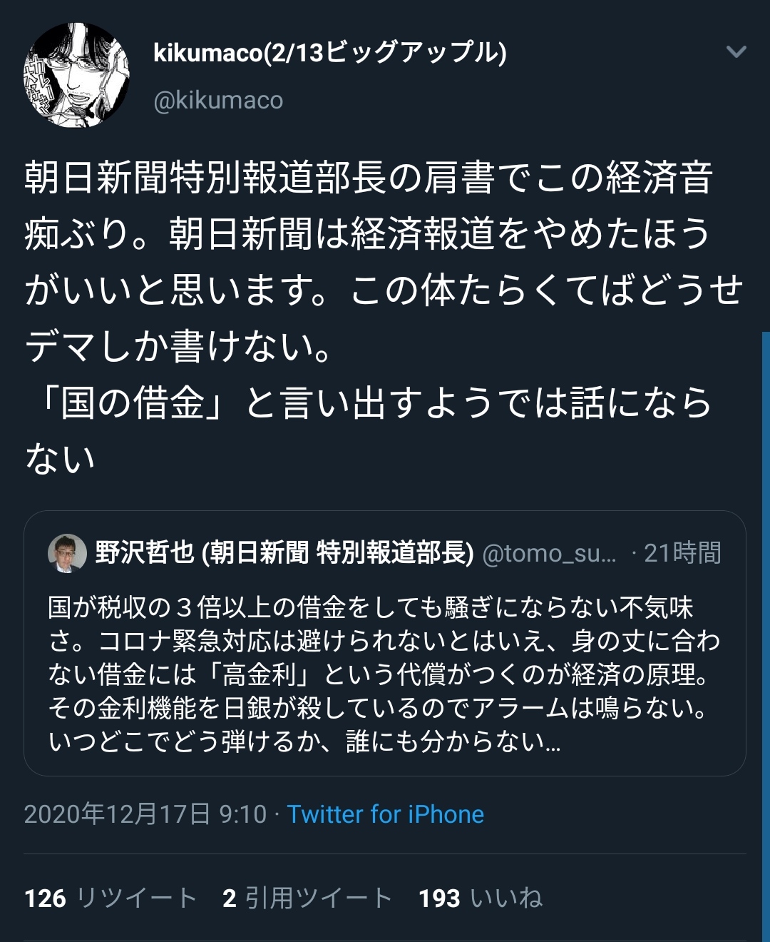
Task: Click the @kikumaco handle
Action: coord(218,101)
